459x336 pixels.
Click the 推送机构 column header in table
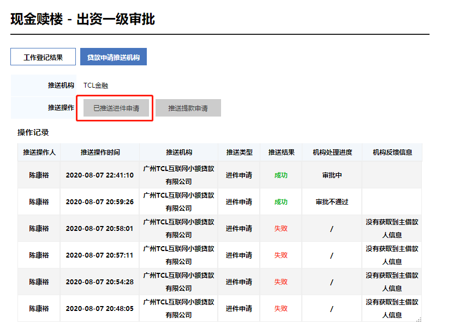pos(179,152)
